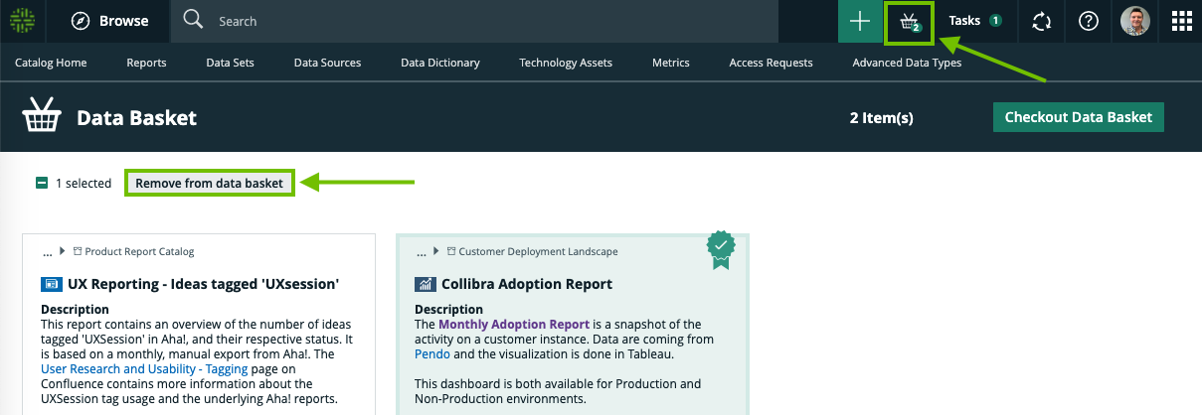Open the apps grid menu icon

(1181, 21)
